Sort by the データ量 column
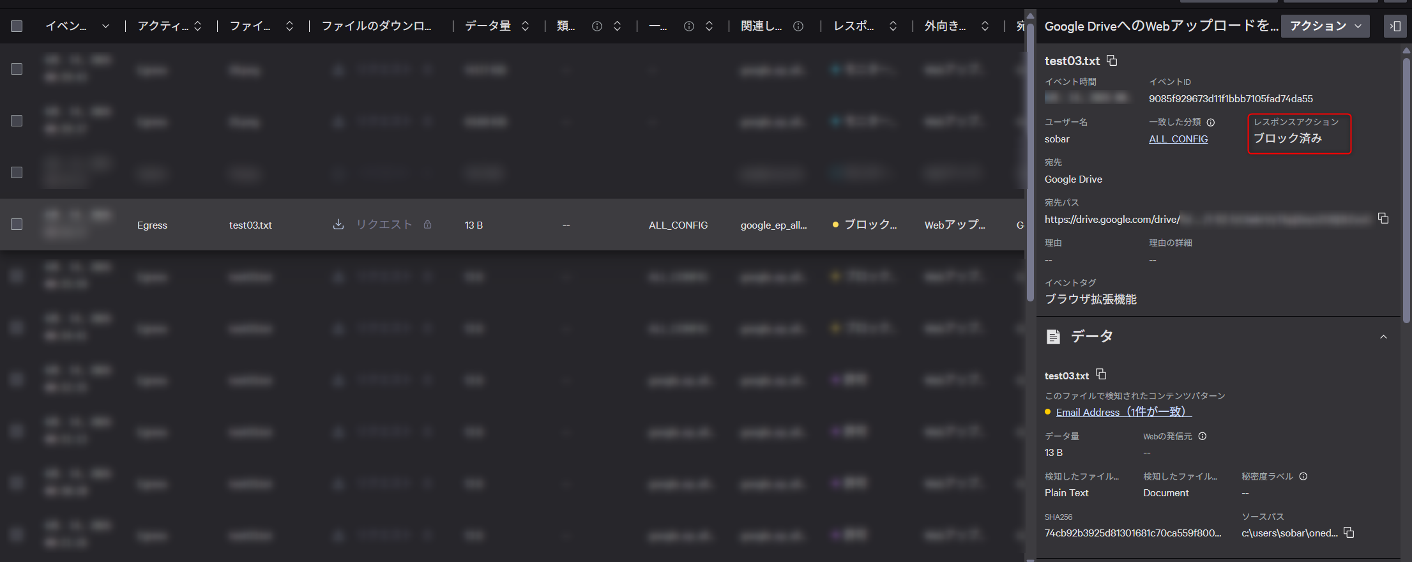Viewport: 1412px width, 562px height. [x=526, y=26]
